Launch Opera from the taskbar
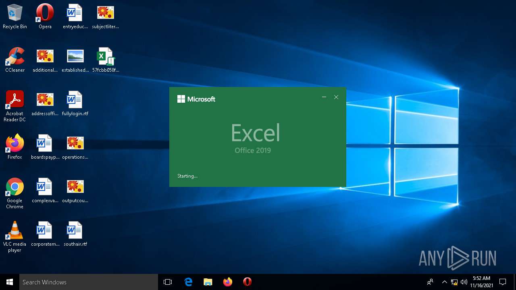 click(x=248, y=282)
